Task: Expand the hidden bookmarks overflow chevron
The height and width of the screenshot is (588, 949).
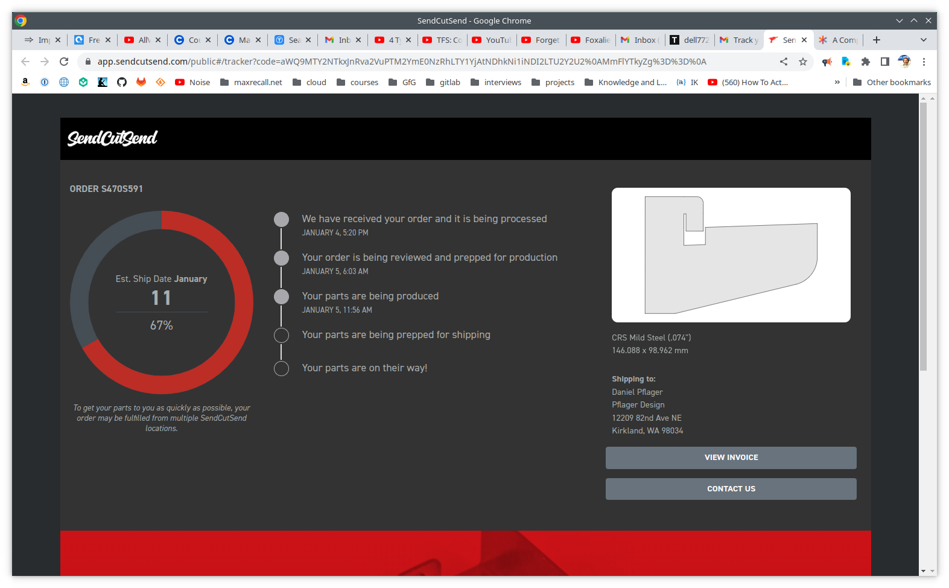Action: [837, 82]
